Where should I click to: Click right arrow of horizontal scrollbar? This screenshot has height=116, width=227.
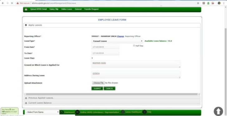pos(199,94)
